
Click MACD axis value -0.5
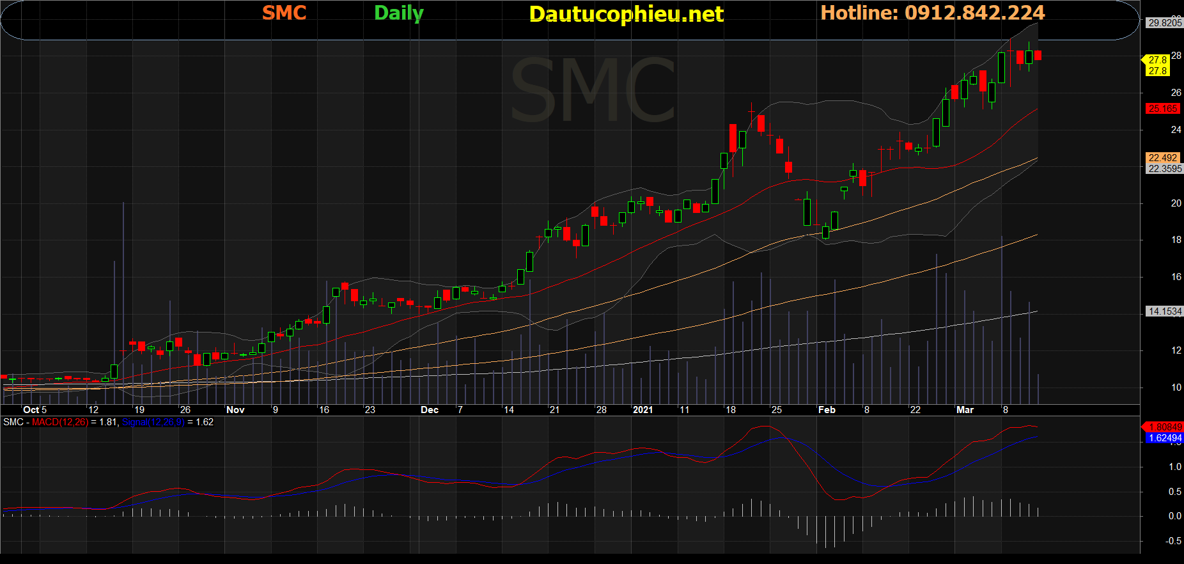coord(1174,541)
